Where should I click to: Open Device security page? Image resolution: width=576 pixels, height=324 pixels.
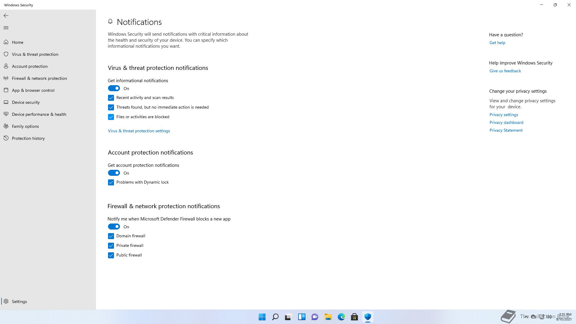(48, 102)
